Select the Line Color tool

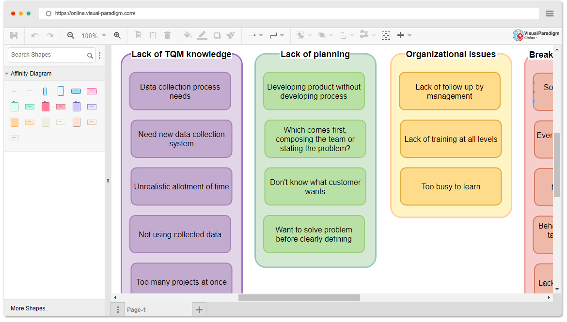[202, 35]
